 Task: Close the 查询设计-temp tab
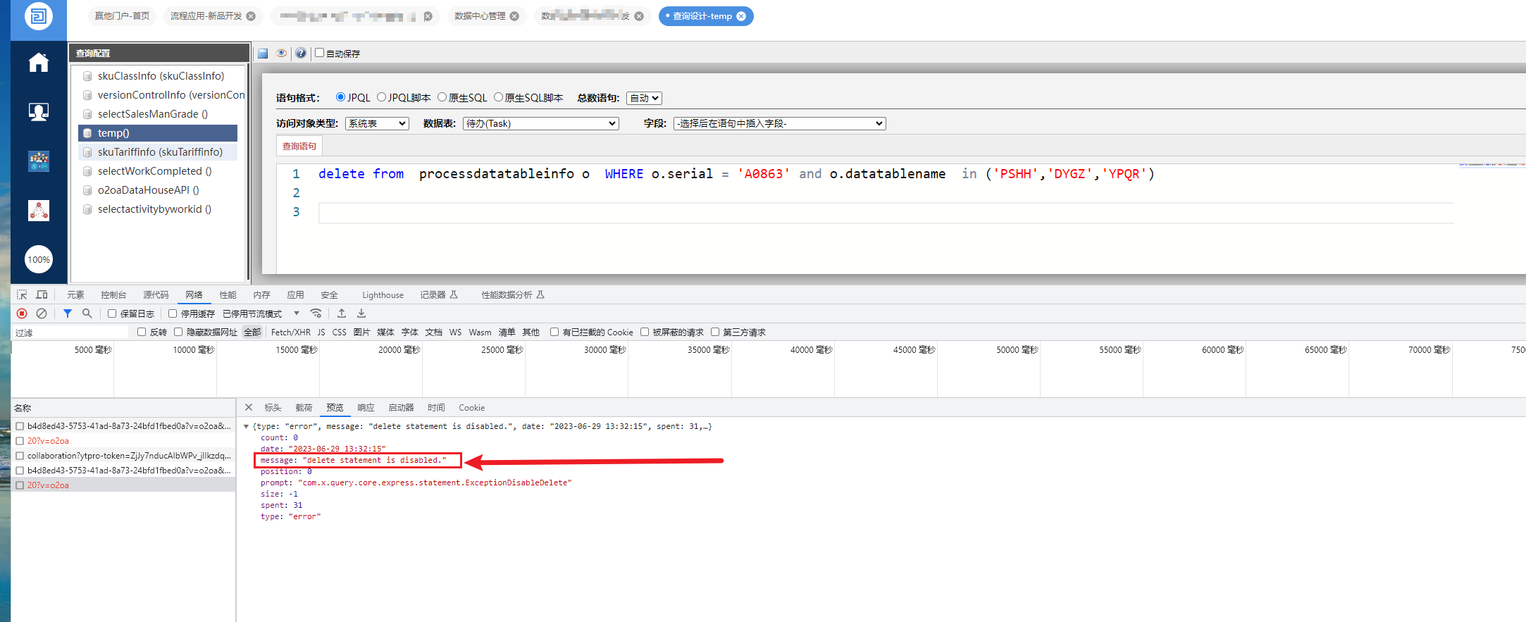click(741, 16)
